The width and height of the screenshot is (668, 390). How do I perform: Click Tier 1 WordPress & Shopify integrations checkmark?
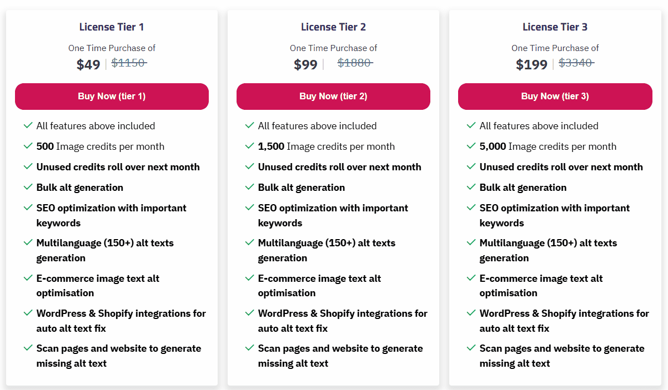(28, 313)
